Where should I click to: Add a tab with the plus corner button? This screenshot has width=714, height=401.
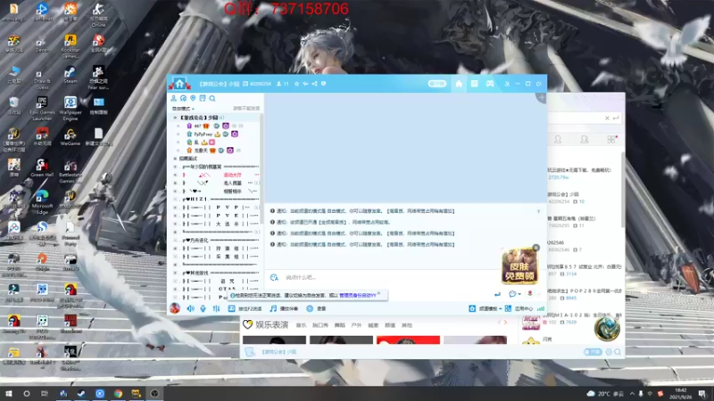[x=542, y=97]
